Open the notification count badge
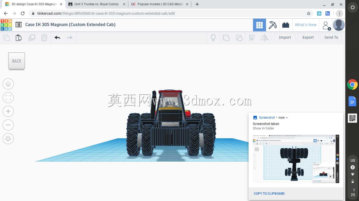This screenshot has width=359, height=201. [x=353, y=167]
